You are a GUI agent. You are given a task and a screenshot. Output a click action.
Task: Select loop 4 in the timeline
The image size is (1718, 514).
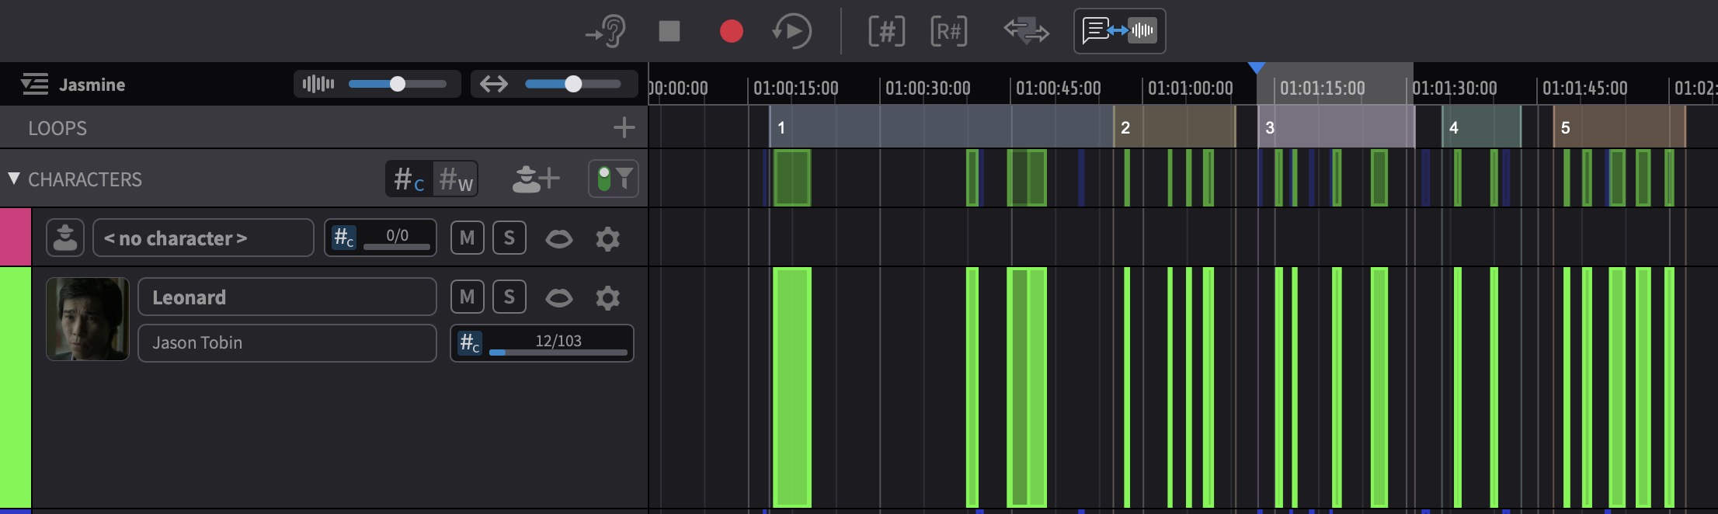[1481, 127]
